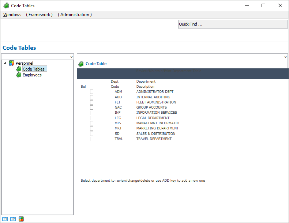Close the Code Table panel
The image size is (289, 223).
(x=285, y=57)
